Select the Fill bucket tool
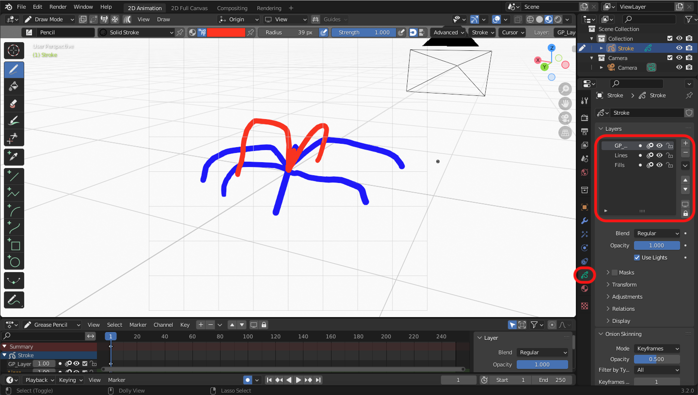Screen dimensions: 698x395 tap(14, 87)
